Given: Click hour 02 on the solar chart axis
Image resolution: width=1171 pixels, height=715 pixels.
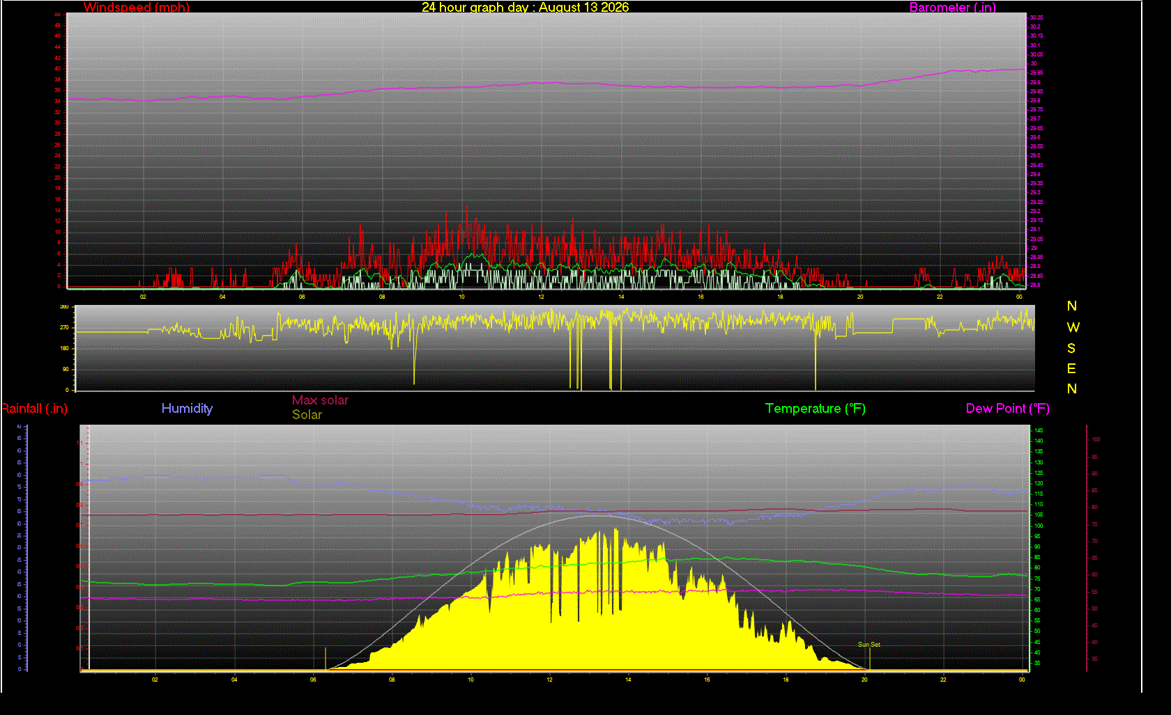Looking at the screenshot, I should 155,679.
